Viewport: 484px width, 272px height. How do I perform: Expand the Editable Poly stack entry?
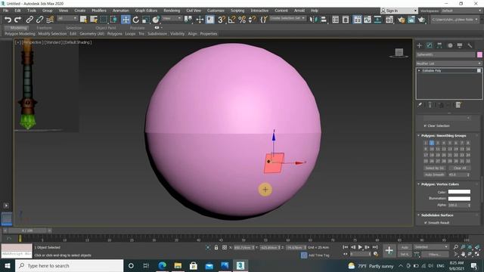(x=419, y=70)
